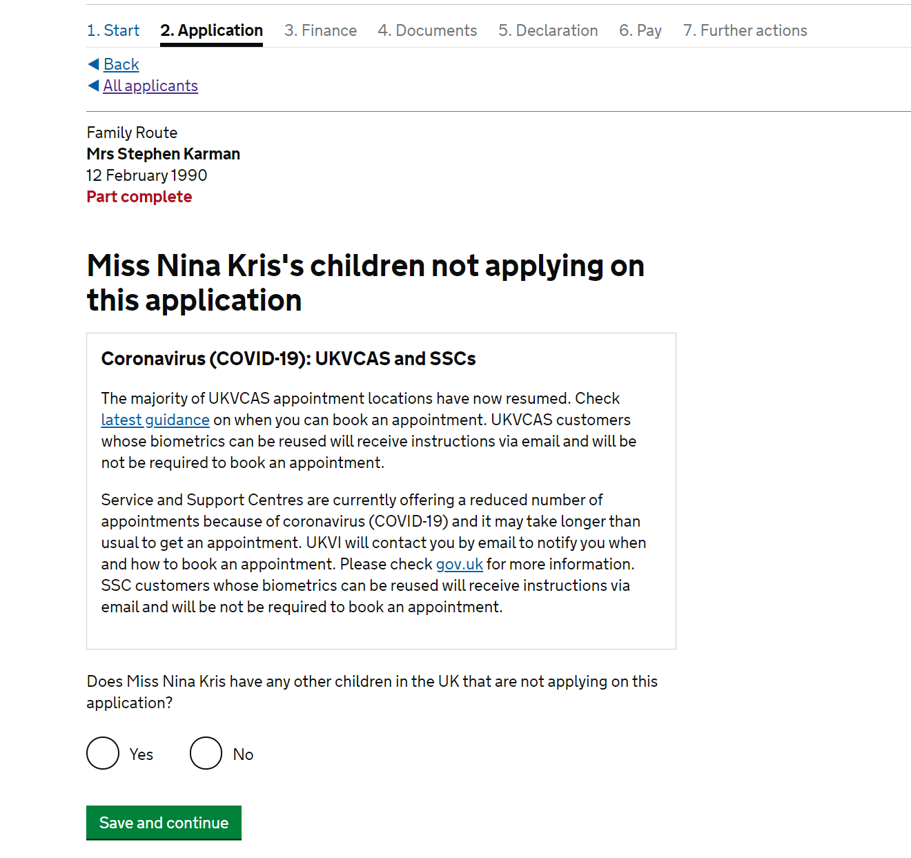Select the No radio button
The height and width of the screenshot is (858, 911).
tap(206, 753)
